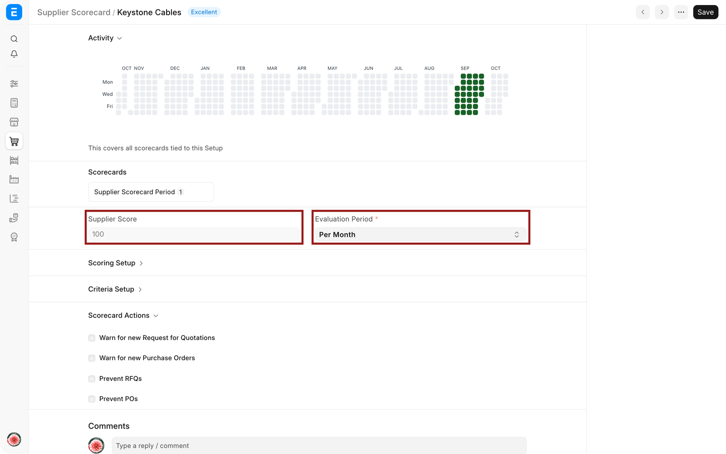Image resolution: width=726 pixels, height=454 pixels.
Task: Open notifications bell icon
Action: tap(14, 54)
